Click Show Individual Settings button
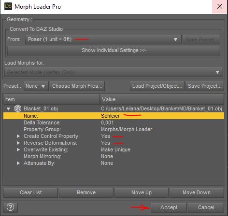The image size is (228, 216). (x=114, y=51)
